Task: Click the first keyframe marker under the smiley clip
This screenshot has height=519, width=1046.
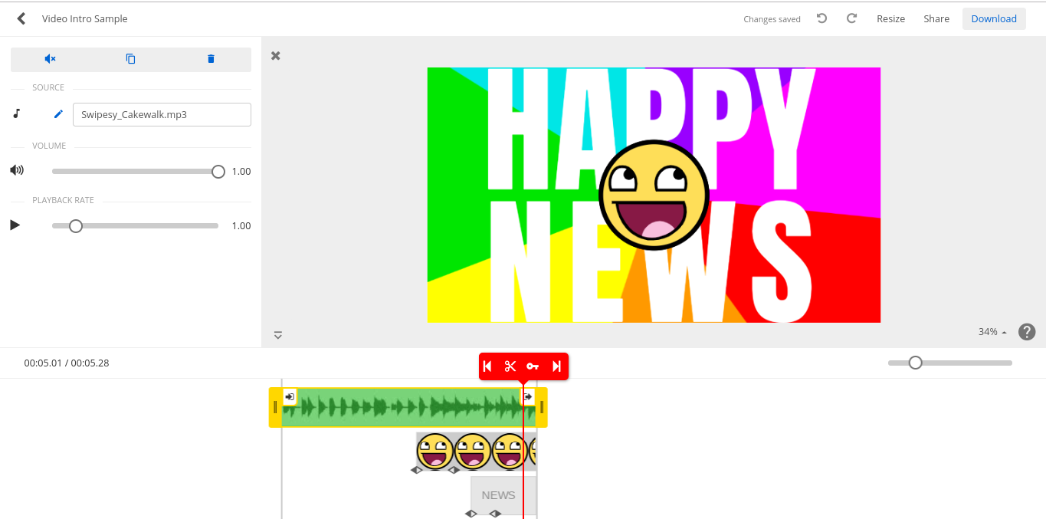Action: coord(417,470)
